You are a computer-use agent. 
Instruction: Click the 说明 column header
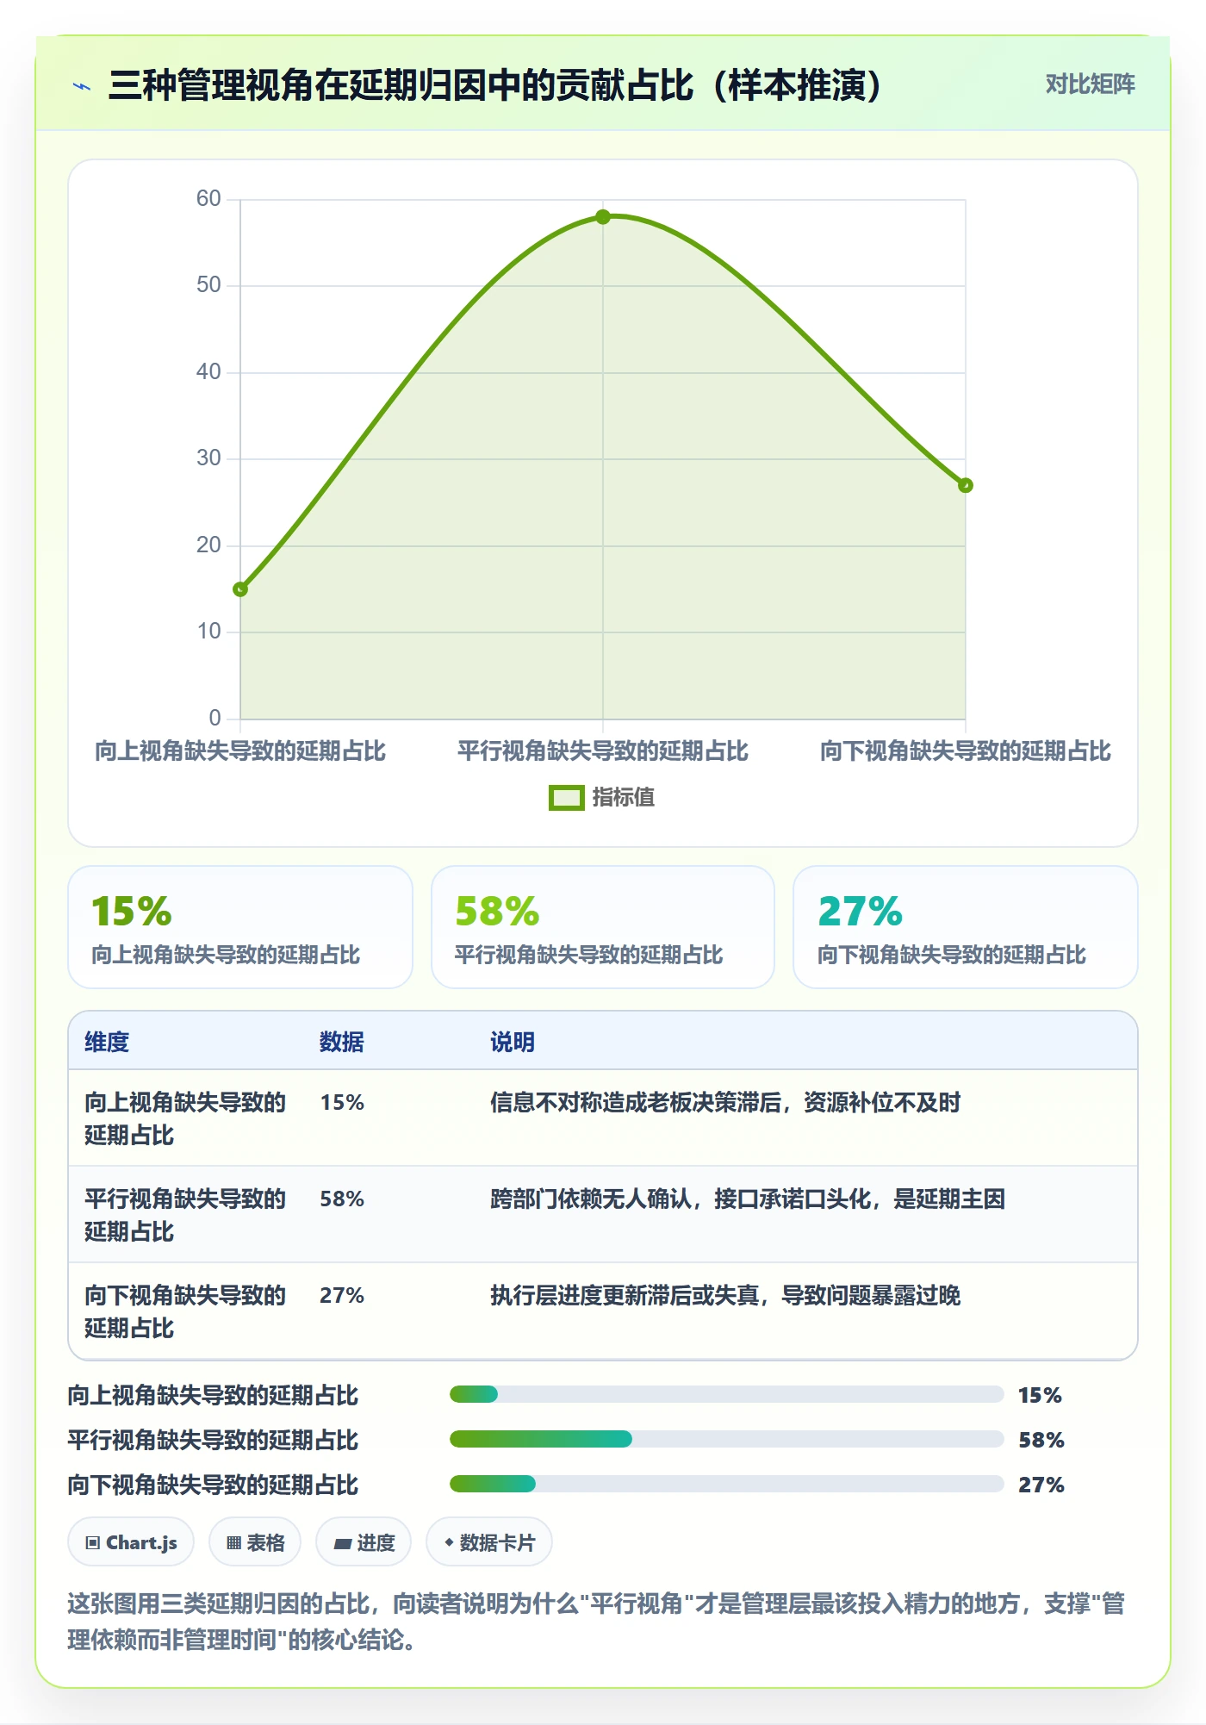pos(513,1042)
